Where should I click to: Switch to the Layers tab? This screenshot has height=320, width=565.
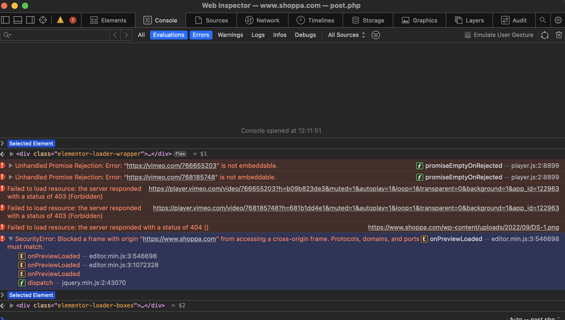(x=469, y=20)
